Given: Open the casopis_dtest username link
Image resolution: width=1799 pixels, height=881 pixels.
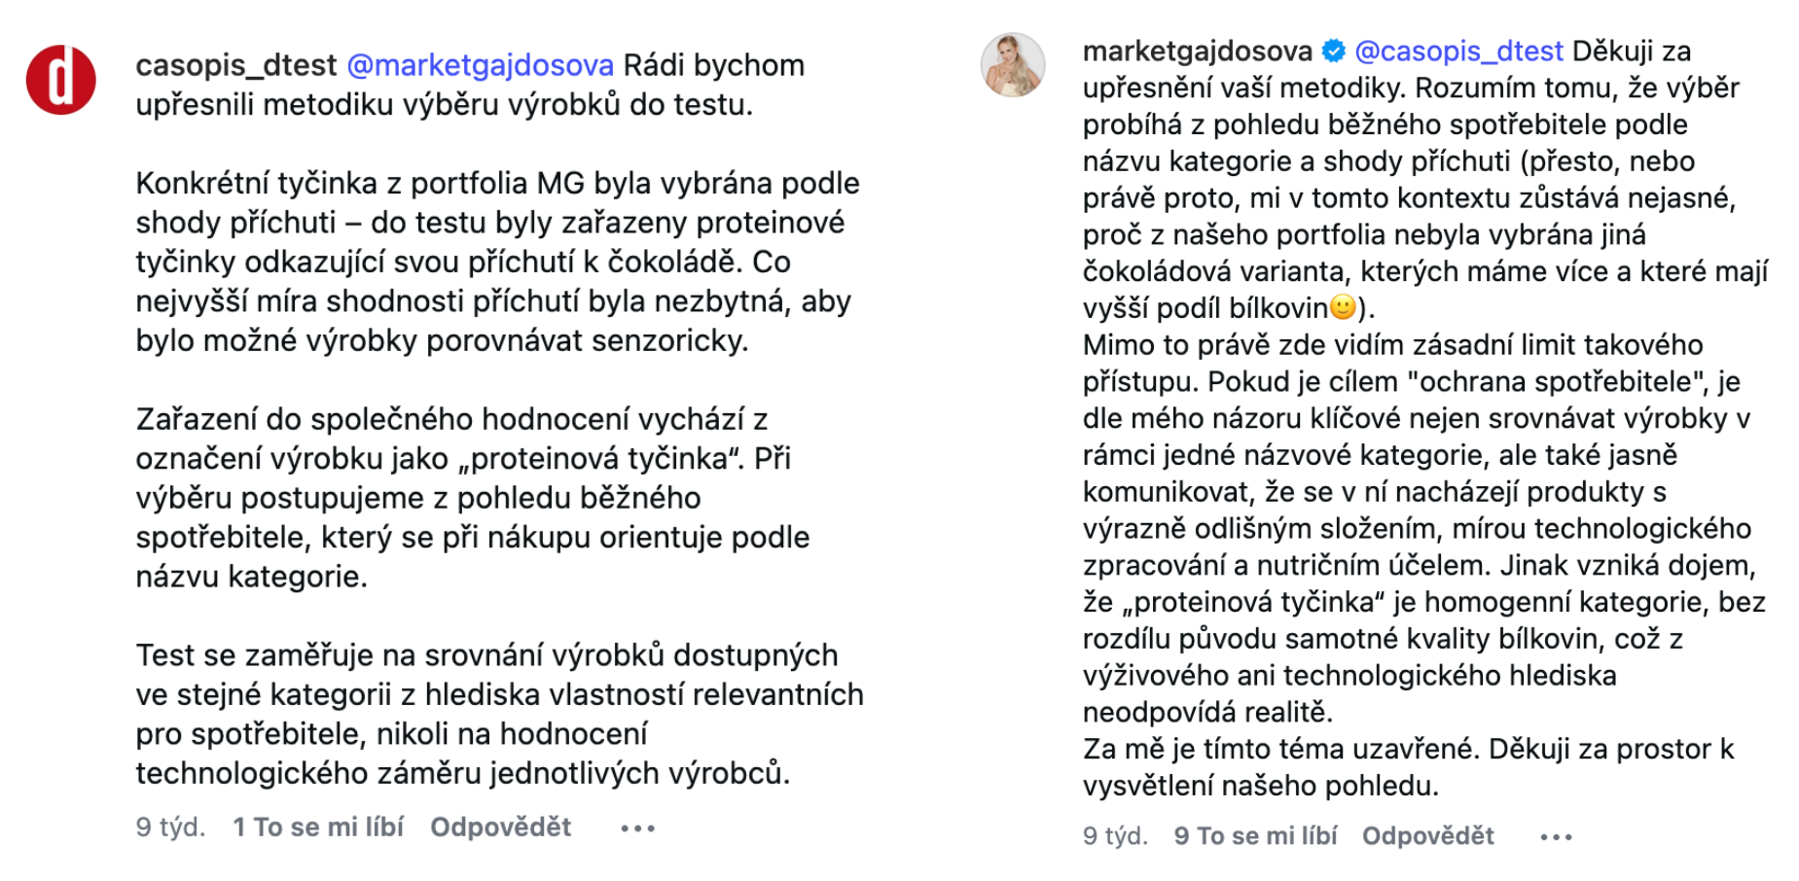Looking at the screenshot, I should tap(235, 65).
